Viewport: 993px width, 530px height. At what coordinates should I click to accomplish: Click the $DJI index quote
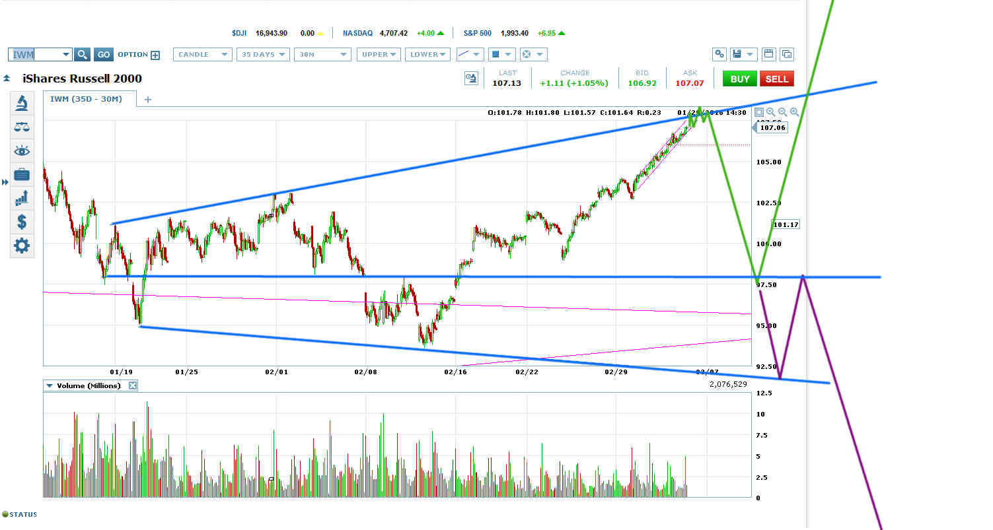click(277, 33)
